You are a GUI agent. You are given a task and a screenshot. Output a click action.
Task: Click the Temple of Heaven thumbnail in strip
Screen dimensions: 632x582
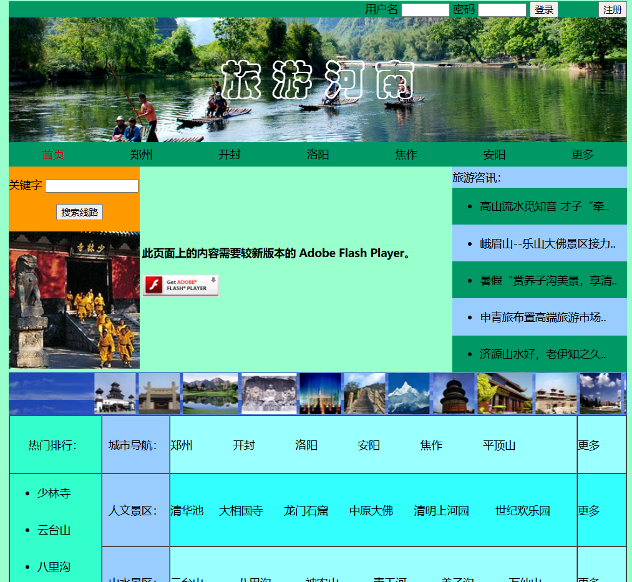pyautogui.click(x=452, y=393)
